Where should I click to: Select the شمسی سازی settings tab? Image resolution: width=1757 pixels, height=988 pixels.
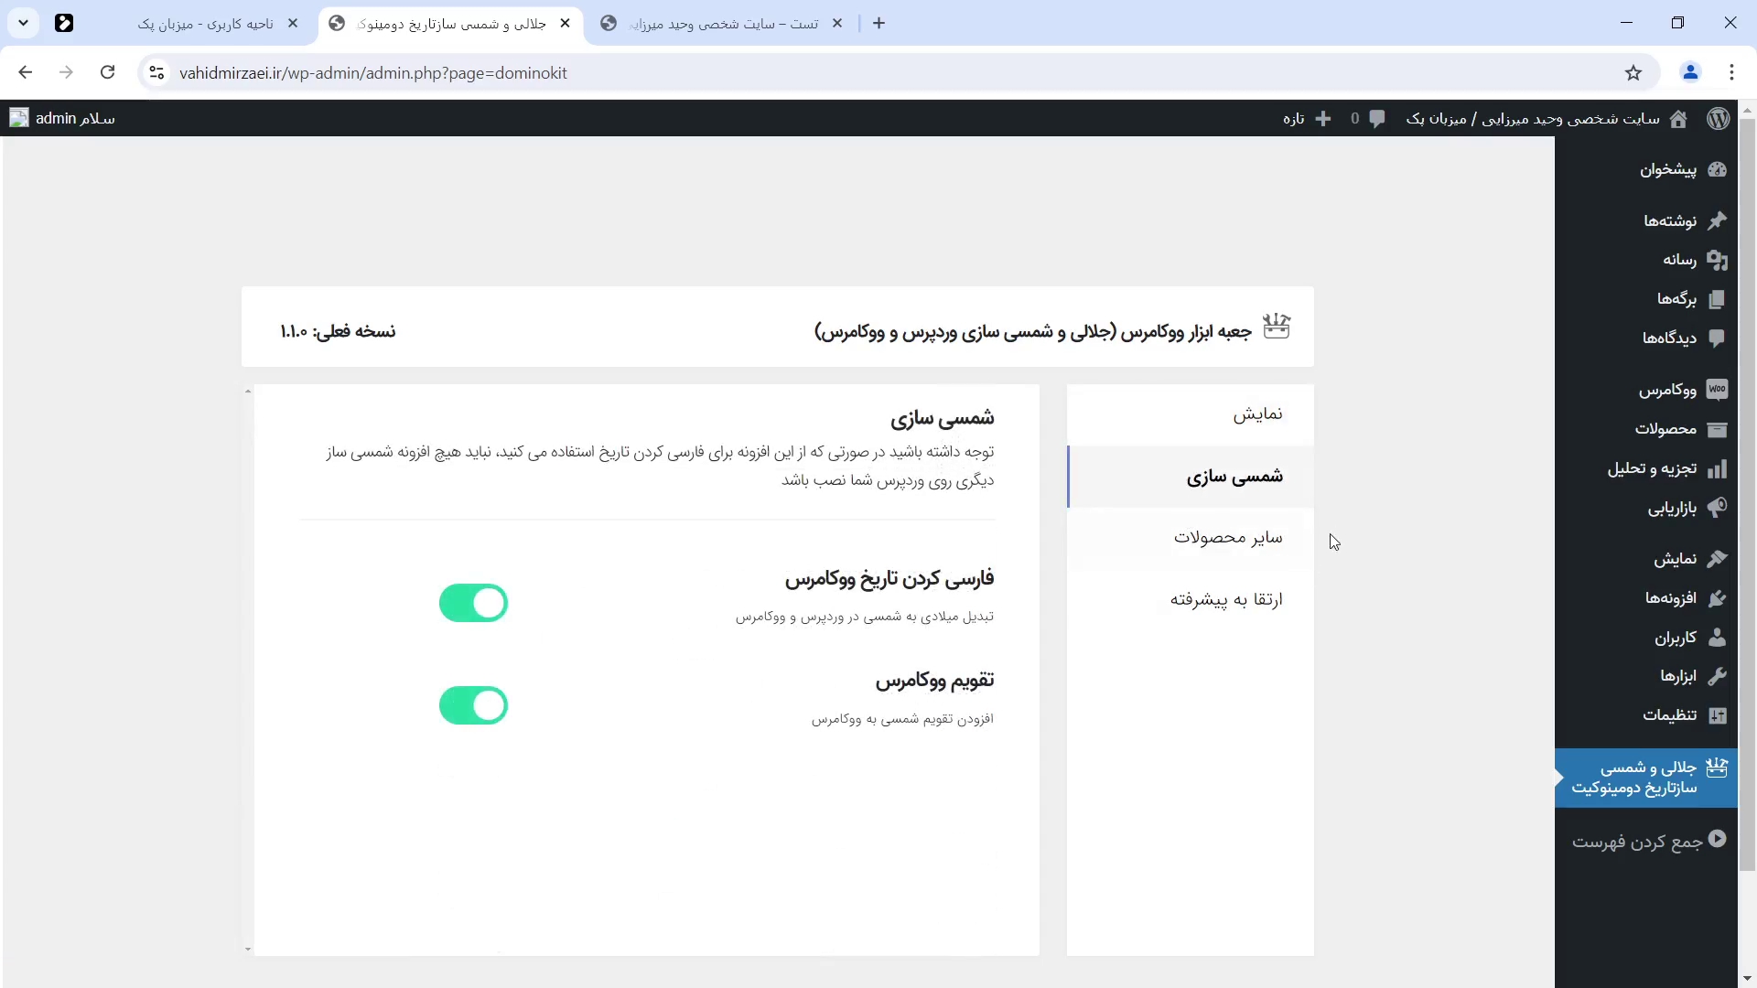coord(1191,477)
